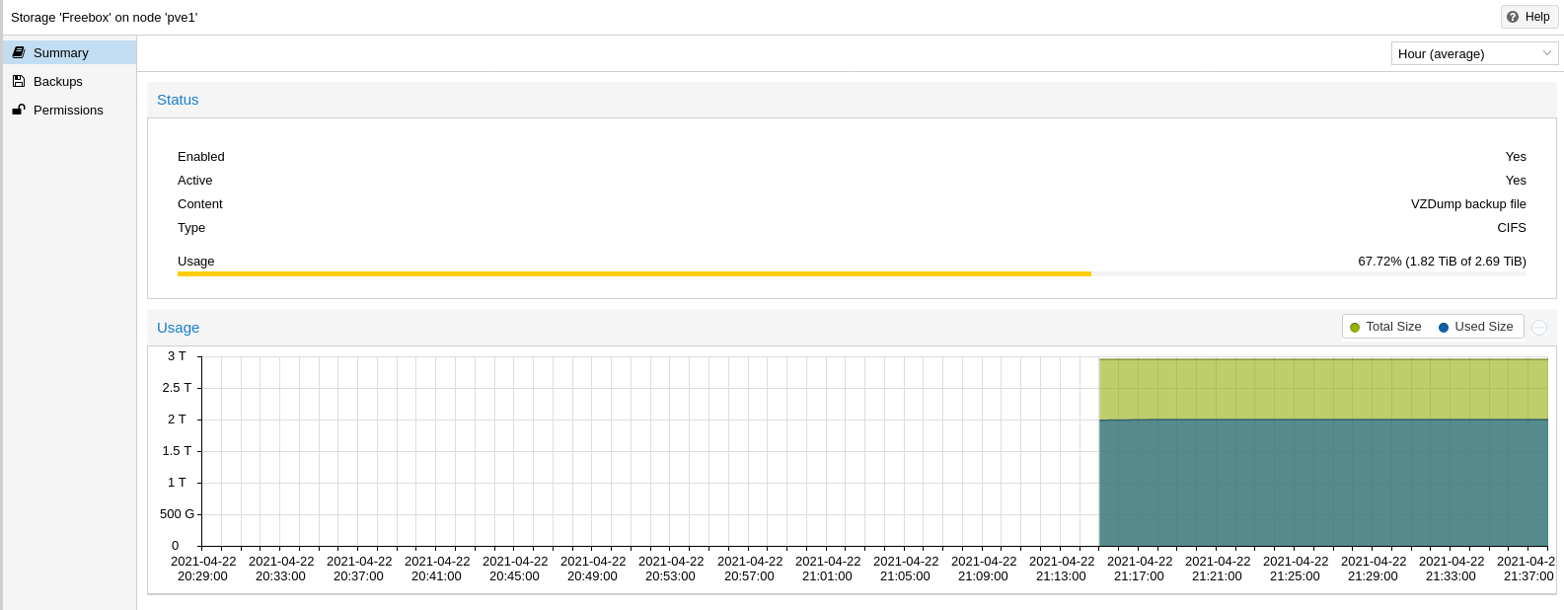Toggle Total Size series in legend
1564x610 pixels.
click(x=1385, y=327)
